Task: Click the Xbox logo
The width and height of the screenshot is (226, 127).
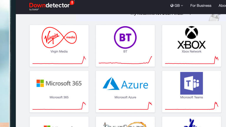Action: pos(191,37)
